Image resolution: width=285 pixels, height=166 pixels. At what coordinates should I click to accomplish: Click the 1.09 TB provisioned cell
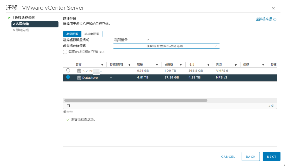(x=170, y=71)
